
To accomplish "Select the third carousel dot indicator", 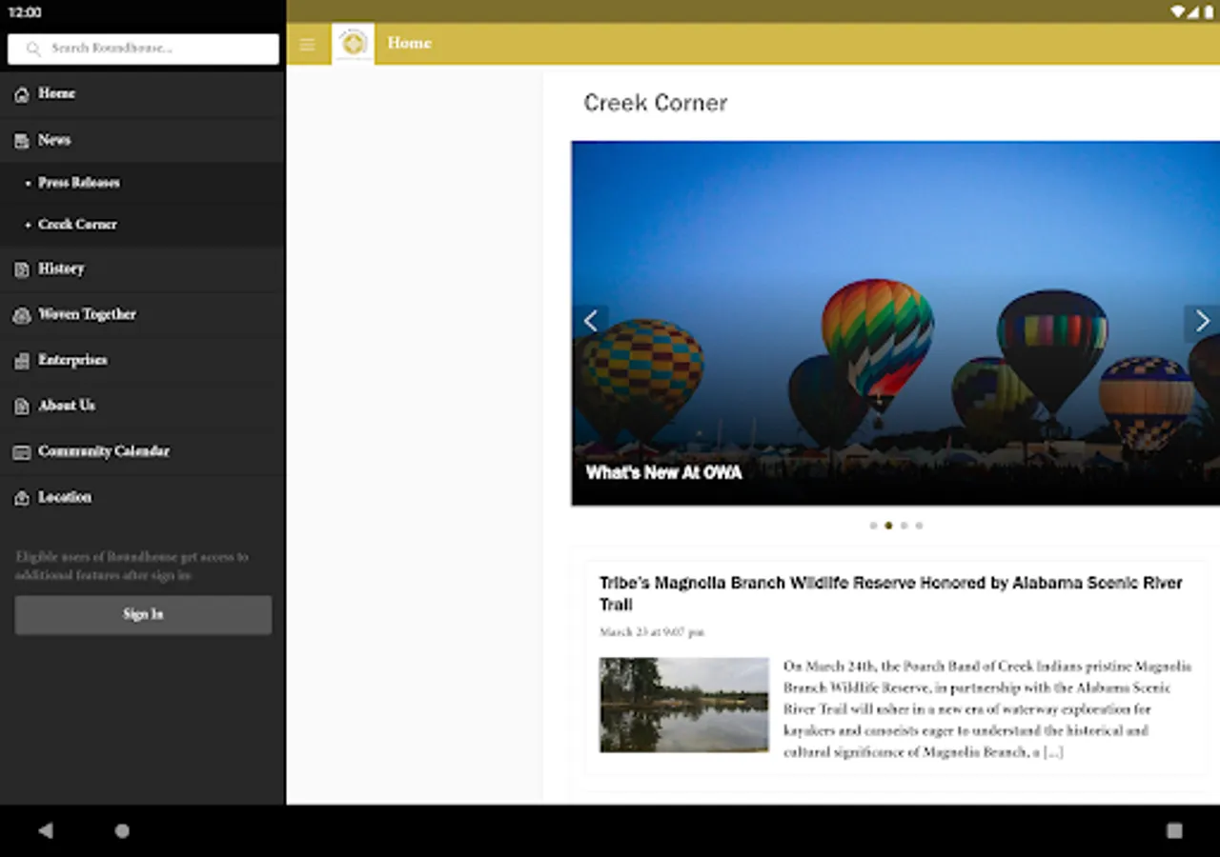I will (904, 526).
